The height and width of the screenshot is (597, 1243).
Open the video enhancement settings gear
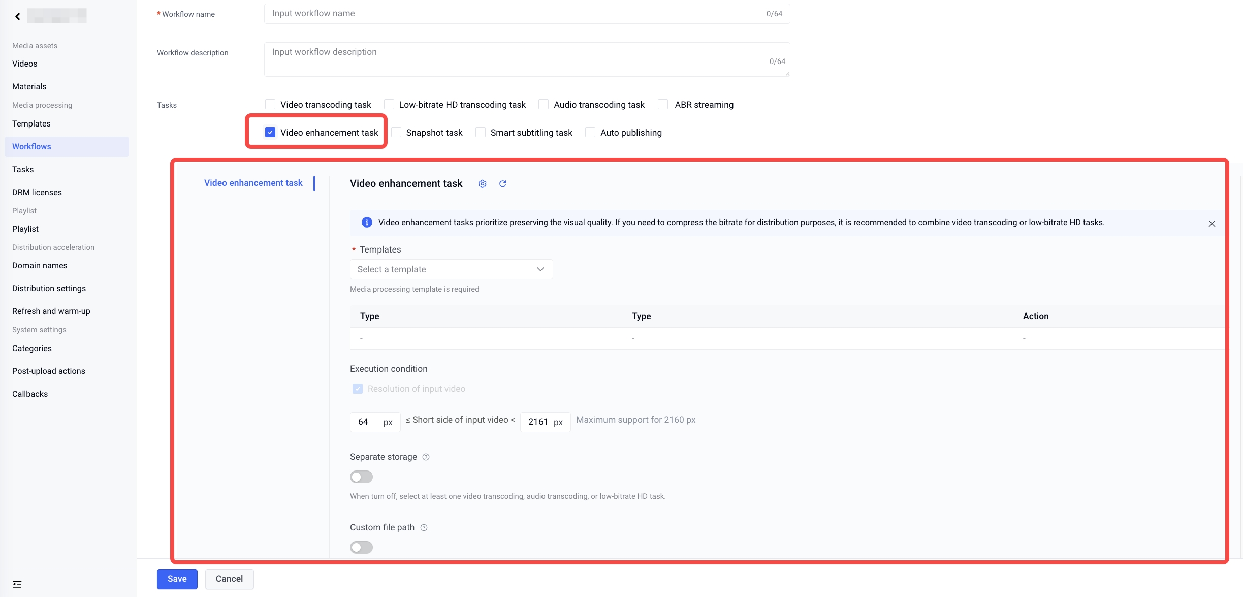[x=482, y=184]
